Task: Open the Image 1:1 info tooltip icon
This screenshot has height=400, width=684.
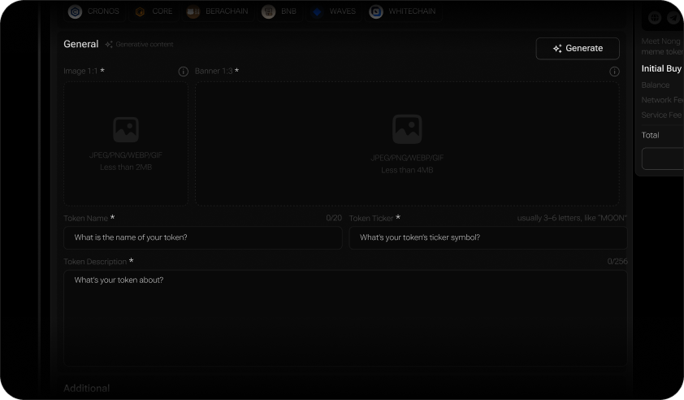Action: coord(184,72)
